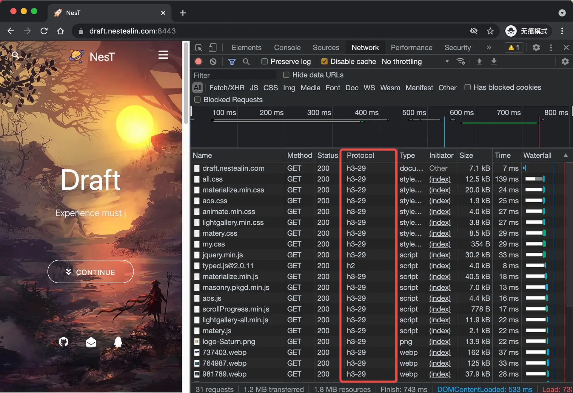Select the NesT browser tab
Screen dimensions: 573x393
tap(110, 13)
